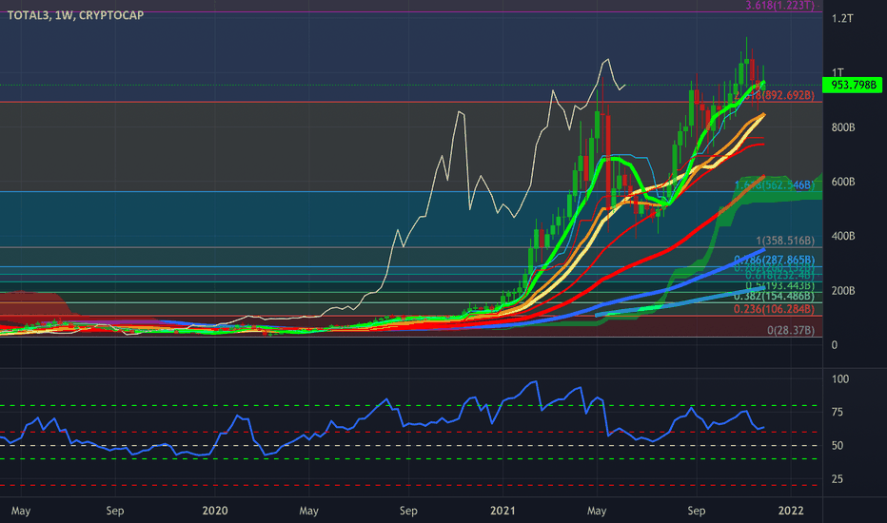Click the 3.618(1.223T) Fibonacci level label

[779, 6]
